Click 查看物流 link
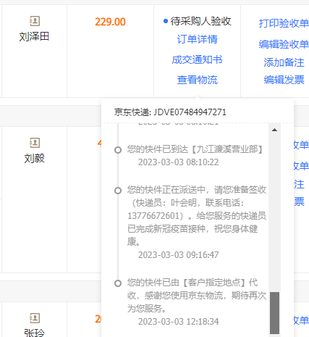The width and height of the screenshot is (309, 337). coord(197,80)
